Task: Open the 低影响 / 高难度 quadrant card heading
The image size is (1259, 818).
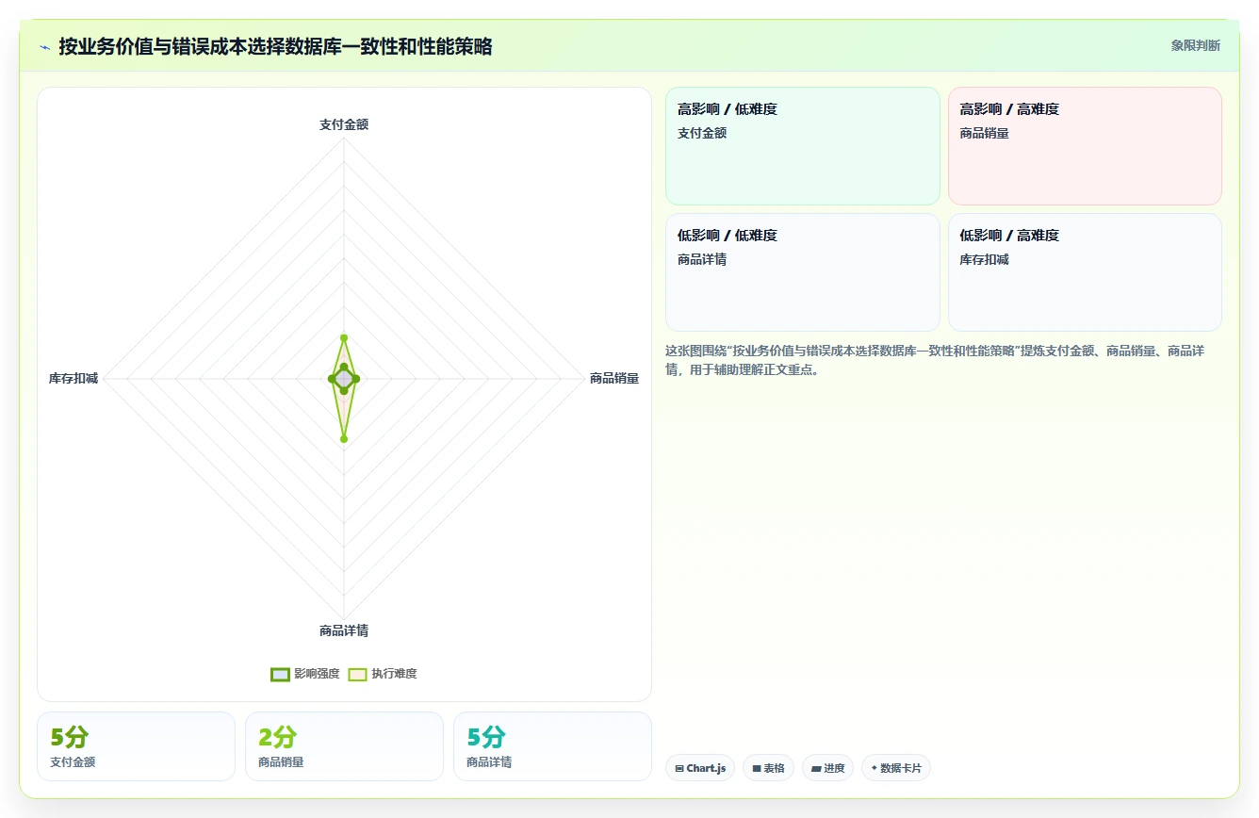Action: (1009, 236)
